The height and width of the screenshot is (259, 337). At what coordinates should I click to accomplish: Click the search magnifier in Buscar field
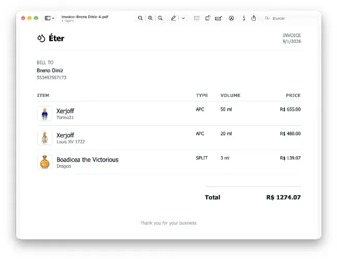[267, 18]
